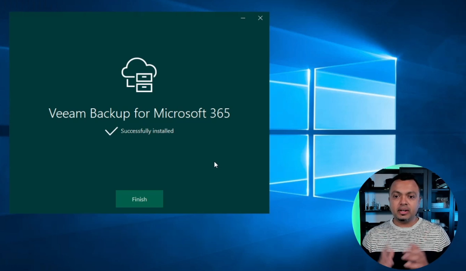Image resolution: width=466 pixels, height=271 pixels.
Task: Click the Finish button
Action: point(139,199)
